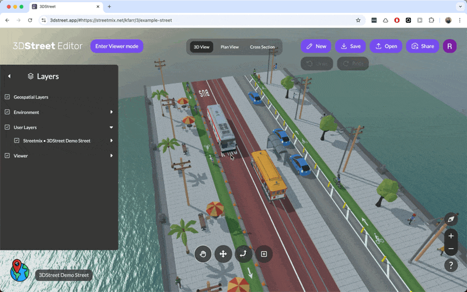The width and height of the screenshot is (467, 292).
Task: Uncheck the Environment layer checkbox
Action: 8,112
